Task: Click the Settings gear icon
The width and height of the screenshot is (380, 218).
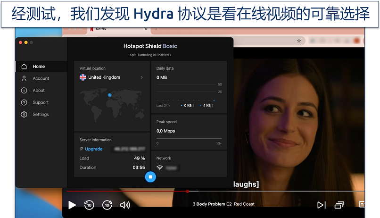Action: (x=24, y=115)
